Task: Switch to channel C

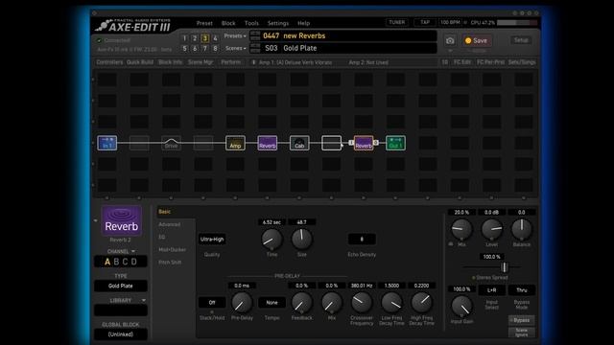Action: coord(125,262)
